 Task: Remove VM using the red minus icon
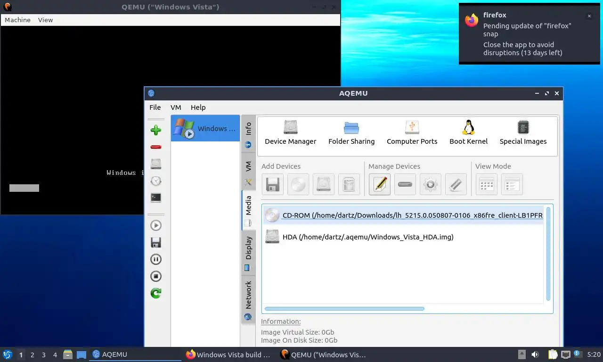[156, 147]
